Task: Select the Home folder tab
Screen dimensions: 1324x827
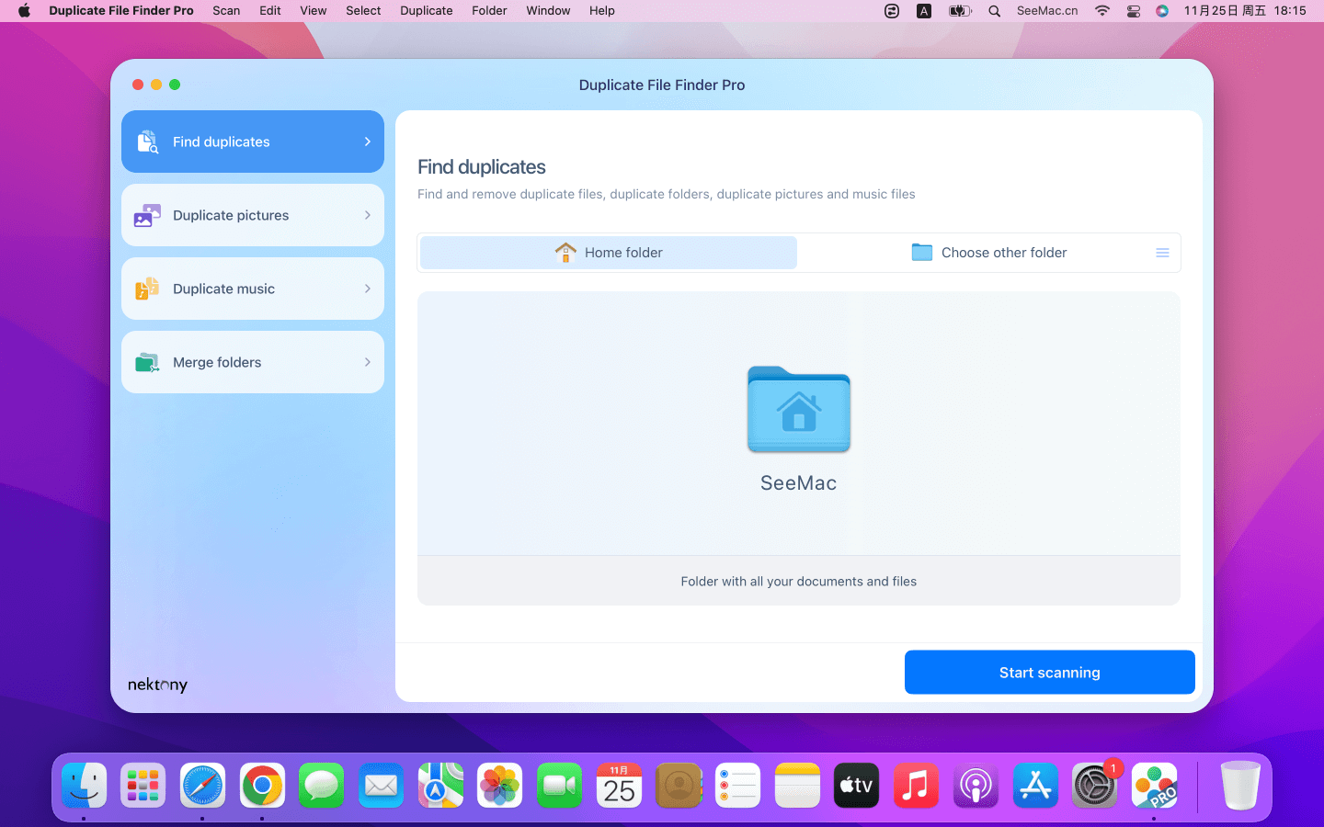Action: tap(609, 253)
